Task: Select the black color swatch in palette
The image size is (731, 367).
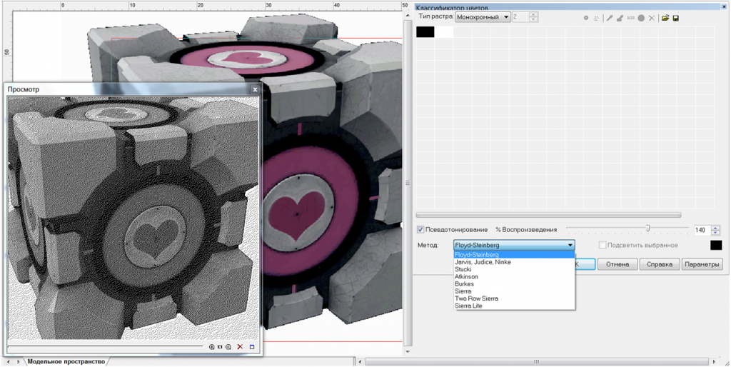Action: click(425, 31)
